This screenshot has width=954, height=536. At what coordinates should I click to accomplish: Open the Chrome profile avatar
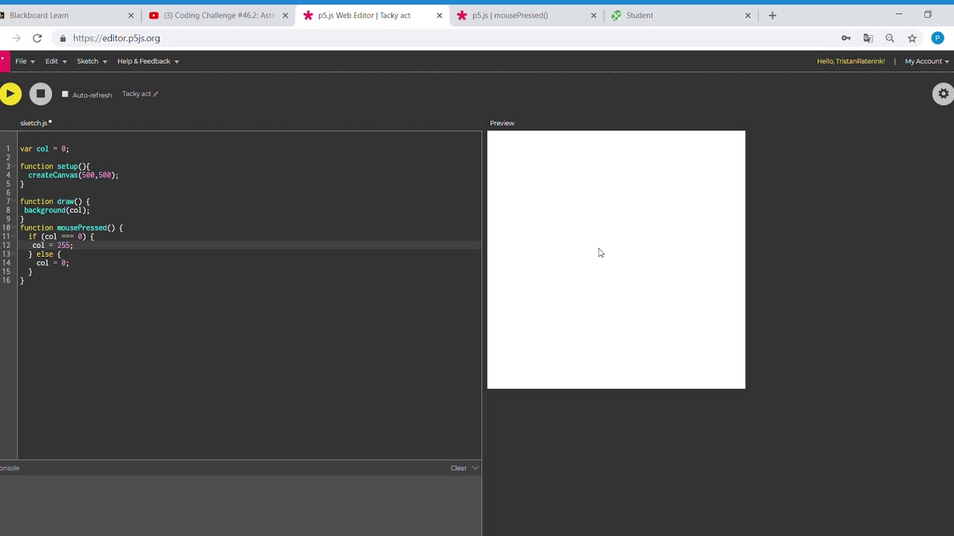(938, 38)
